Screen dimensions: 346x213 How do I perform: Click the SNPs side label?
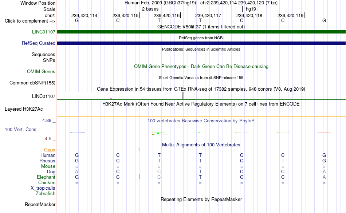[49, 60]
